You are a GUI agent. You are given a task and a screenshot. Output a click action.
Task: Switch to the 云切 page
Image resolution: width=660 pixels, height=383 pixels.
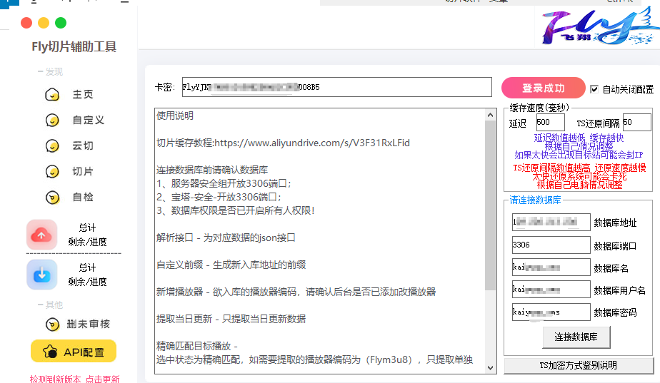[x=83, y=146]
